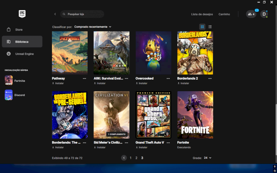Launch Fortnite from quick launch sidebar
Viewport: 277px width, 173px height.
[19, 81]
